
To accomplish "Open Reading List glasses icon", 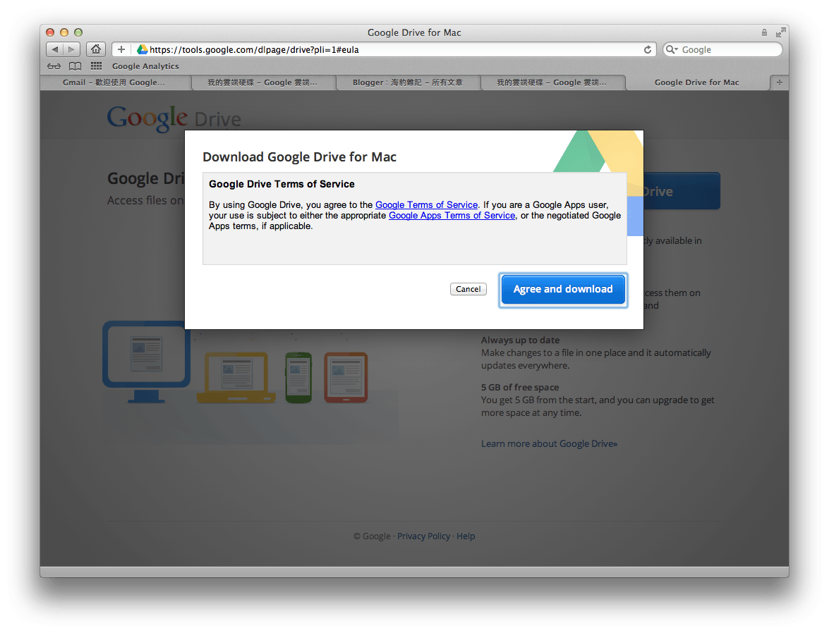I will pyautogui.click(x=54, y=66).
